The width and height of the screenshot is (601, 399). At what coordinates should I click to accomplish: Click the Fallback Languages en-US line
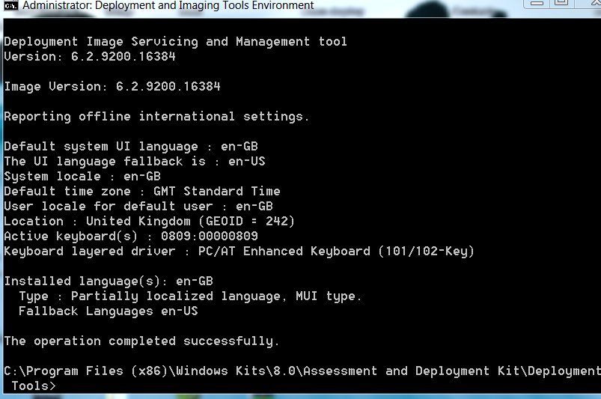coord(109,311)
